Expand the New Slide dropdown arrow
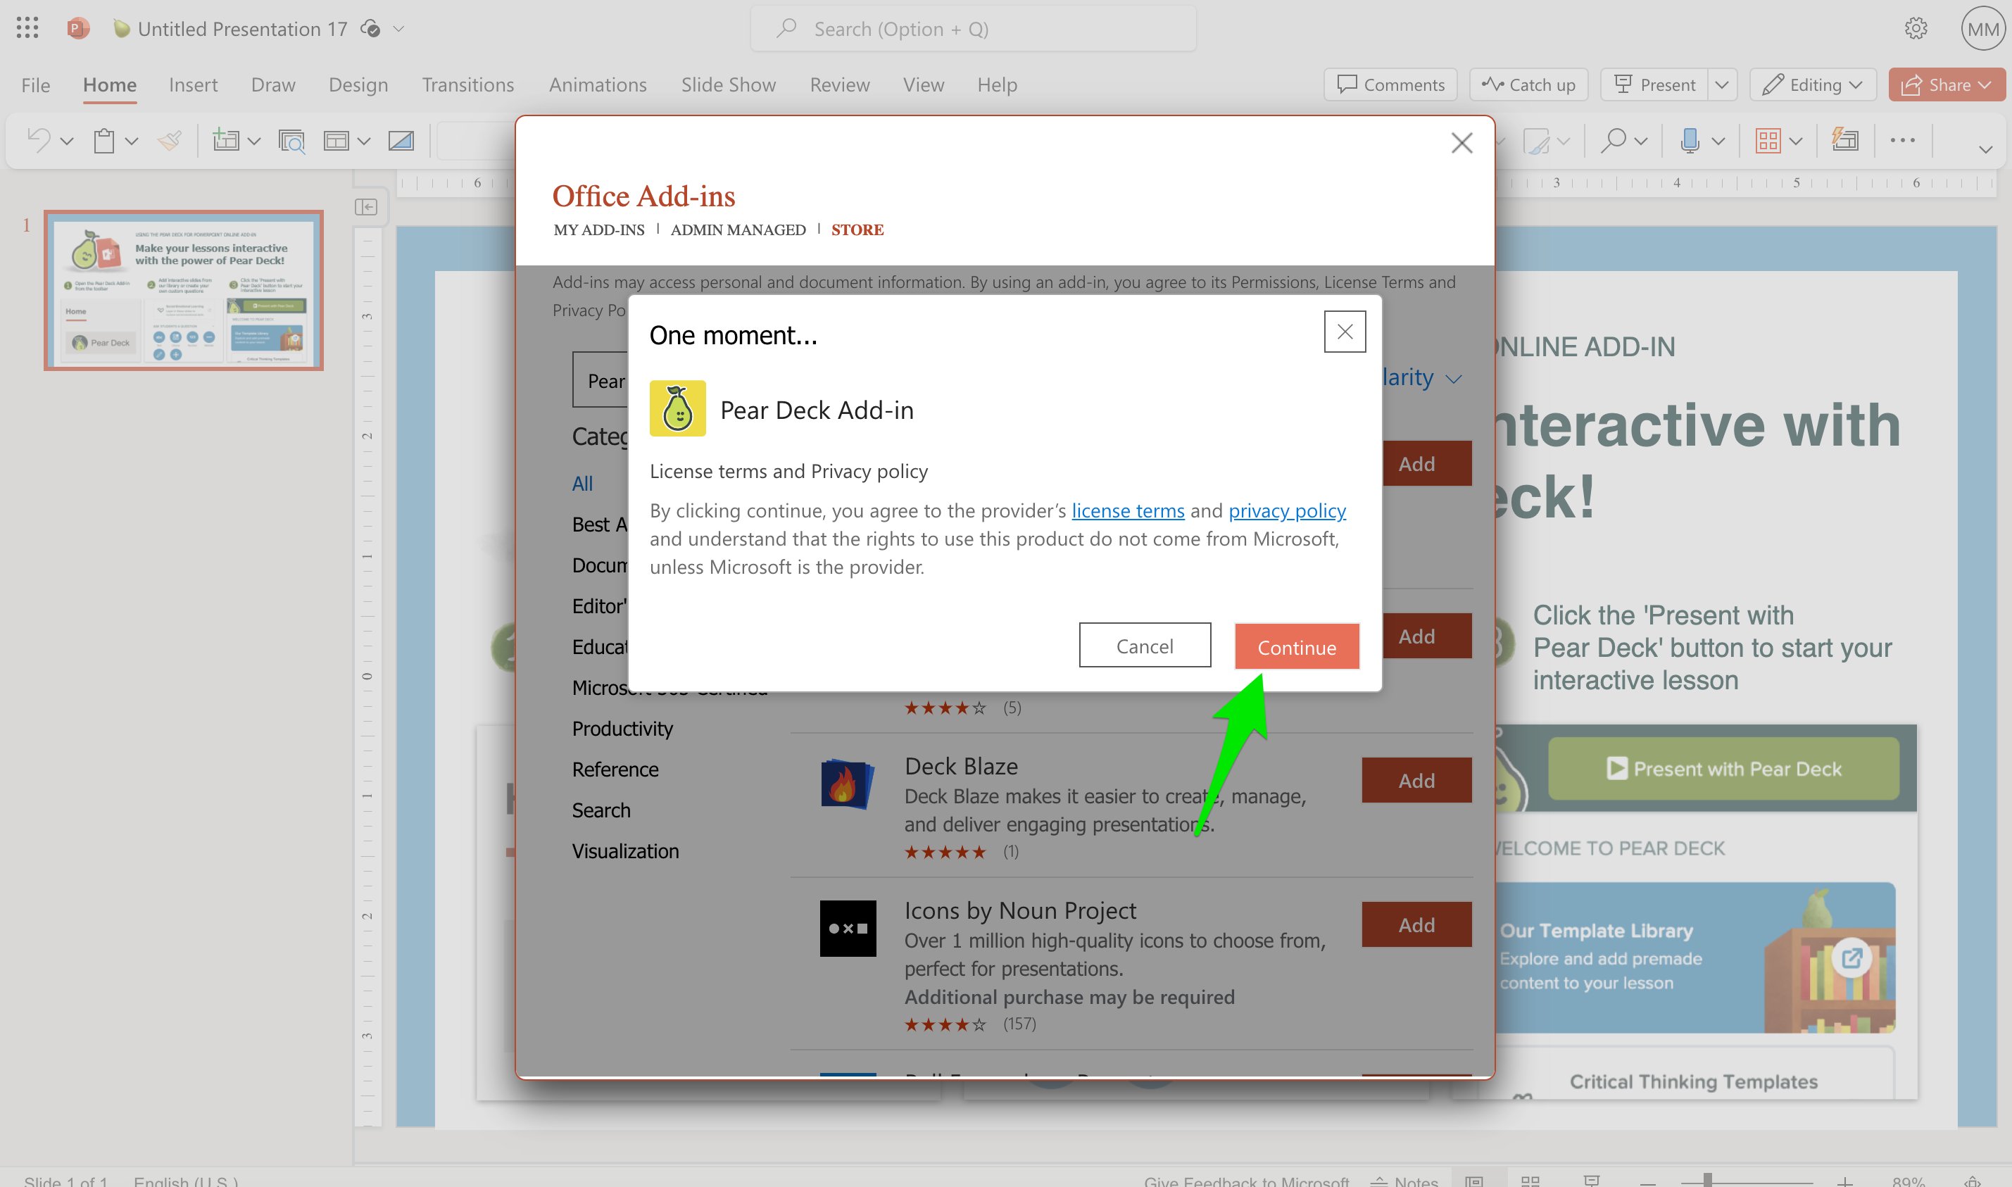 pyautogui.click(x=254, y=142)
